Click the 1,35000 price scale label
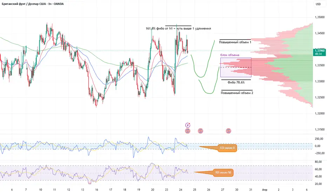327x193 pixels. tap(320, 17)
